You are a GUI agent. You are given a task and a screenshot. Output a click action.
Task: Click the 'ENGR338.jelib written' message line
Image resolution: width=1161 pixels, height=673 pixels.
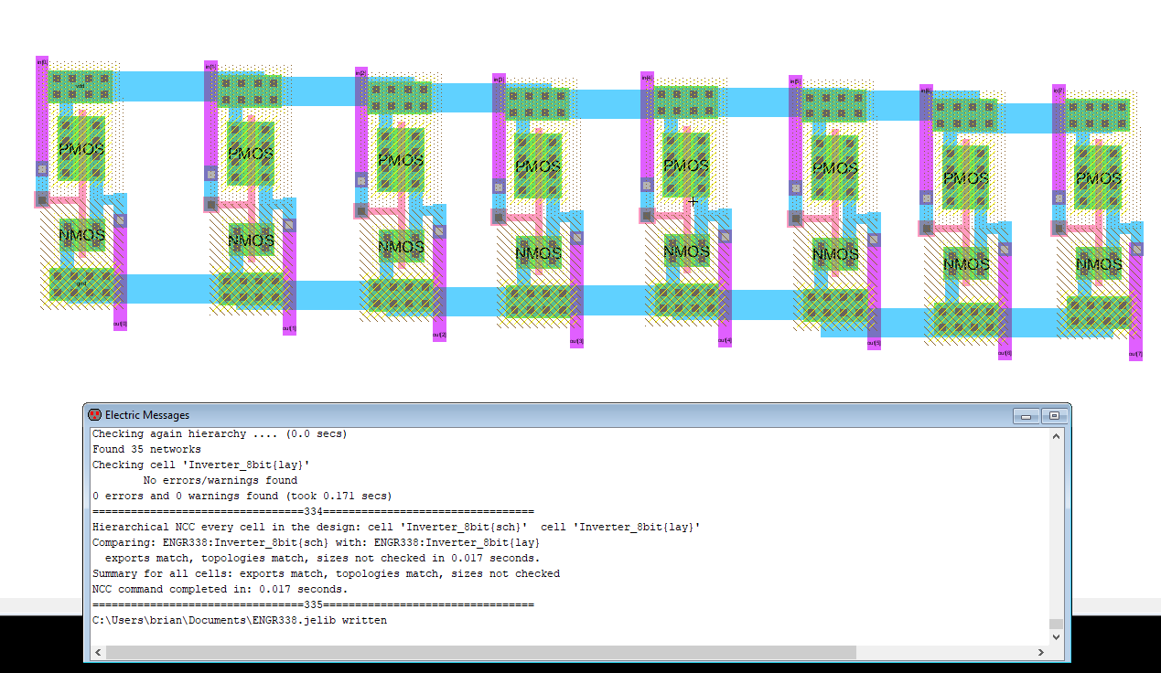(240, 621)
